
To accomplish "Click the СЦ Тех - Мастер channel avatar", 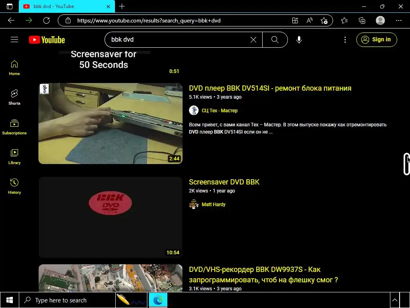I will pos(194,111).
